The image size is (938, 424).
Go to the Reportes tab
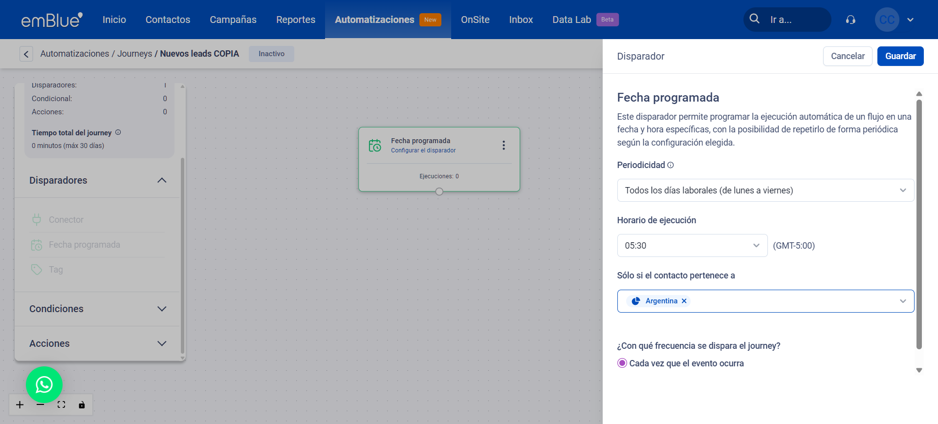[296, 20]
